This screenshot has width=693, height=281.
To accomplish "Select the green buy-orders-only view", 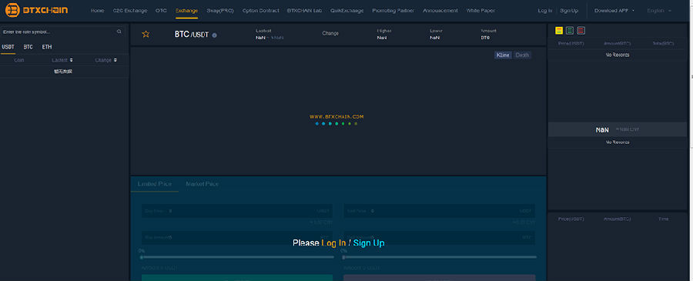I will [570, 31].
